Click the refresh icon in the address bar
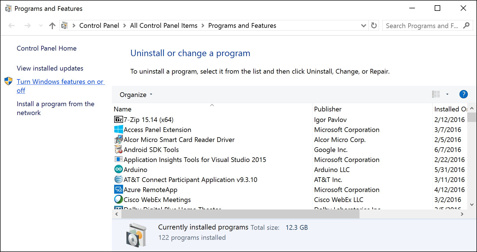Image resolution: width=477 pixels, height=252 pixels. (374, 25)
